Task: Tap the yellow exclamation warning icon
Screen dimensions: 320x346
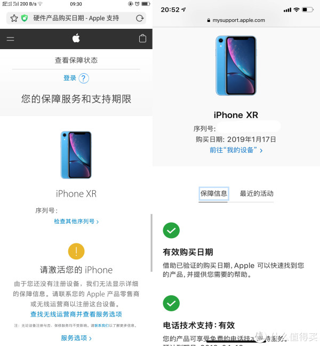Action: [x=76, y=251]
